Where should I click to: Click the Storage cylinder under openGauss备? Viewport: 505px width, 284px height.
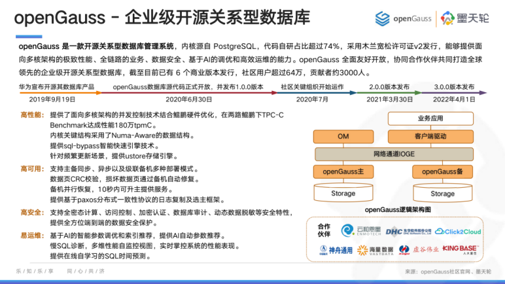(442, 193)
